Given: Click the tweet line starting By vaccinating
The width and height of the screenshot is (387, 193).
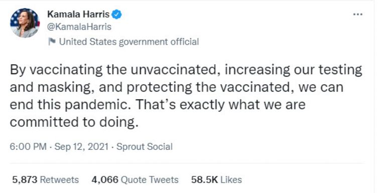Looking at the screenshot, I should 186,70.
